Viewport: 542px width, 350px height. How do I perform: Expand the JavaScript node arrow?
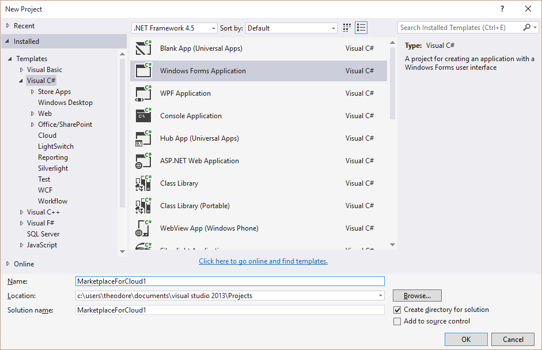coord(21,245)
